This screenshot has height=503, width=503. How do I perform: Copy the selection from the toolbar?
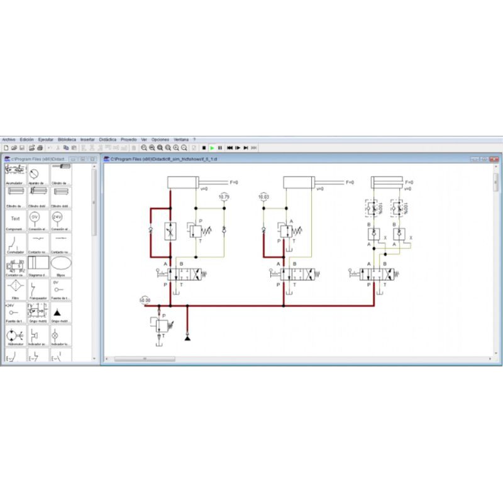pyautogui.click(x=66, y=148)
